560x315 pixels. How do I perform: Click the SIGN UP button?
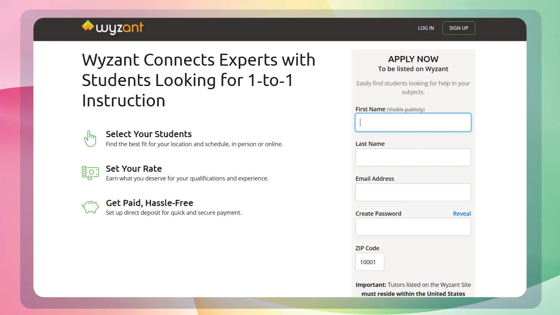click(458, 28)
